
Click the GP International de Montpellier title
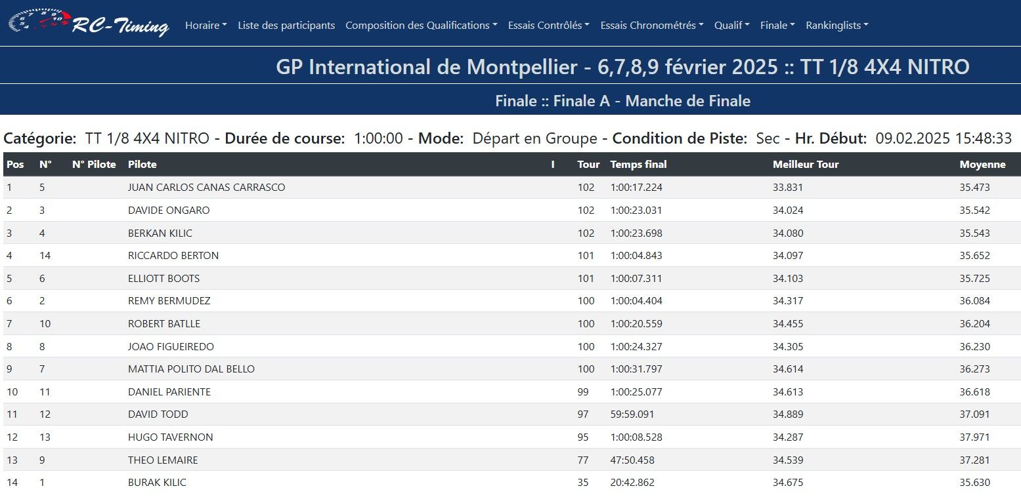pos(622,67)
